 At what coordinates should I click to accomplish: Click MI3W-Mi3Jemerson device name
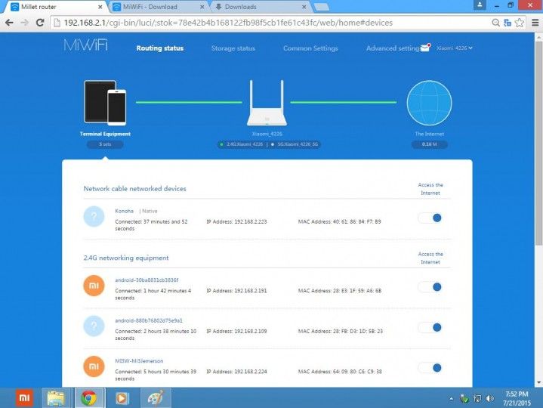(139, 361)
